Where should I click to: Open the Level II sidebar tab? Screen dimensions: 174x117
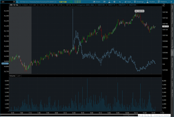point(172,84)
